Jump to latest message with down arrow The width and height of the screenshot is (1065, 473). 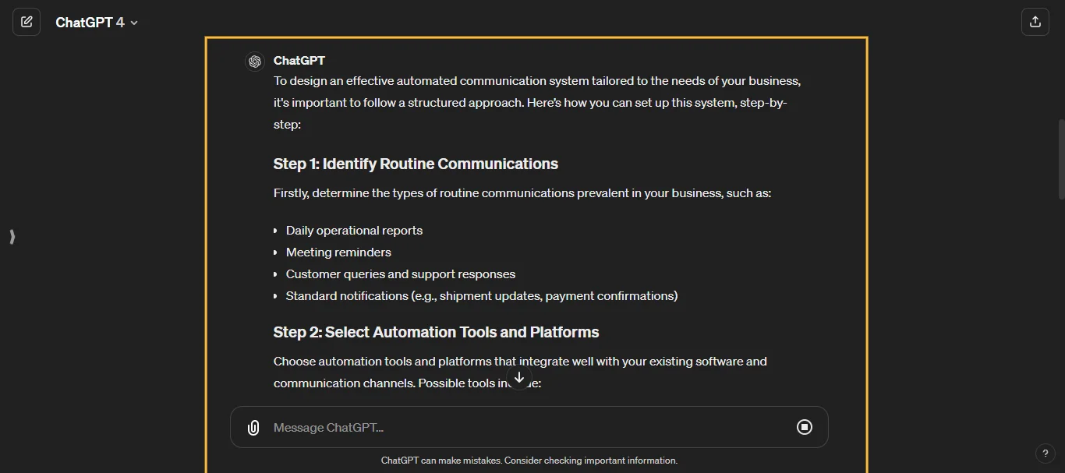[x=519, y=377]
